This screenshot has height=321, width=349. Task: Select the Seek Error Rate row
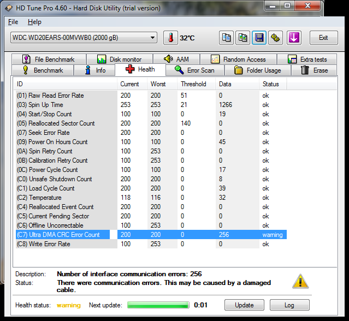pos(151,133)
